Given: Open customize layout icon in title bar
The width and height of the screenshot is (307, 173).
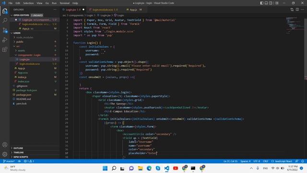Looking at the screenshot, I should 277,3.
